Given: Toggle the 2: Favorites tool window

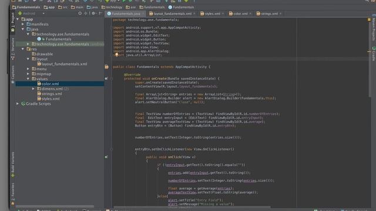Looking at the screenshot, I should point(13,194).
